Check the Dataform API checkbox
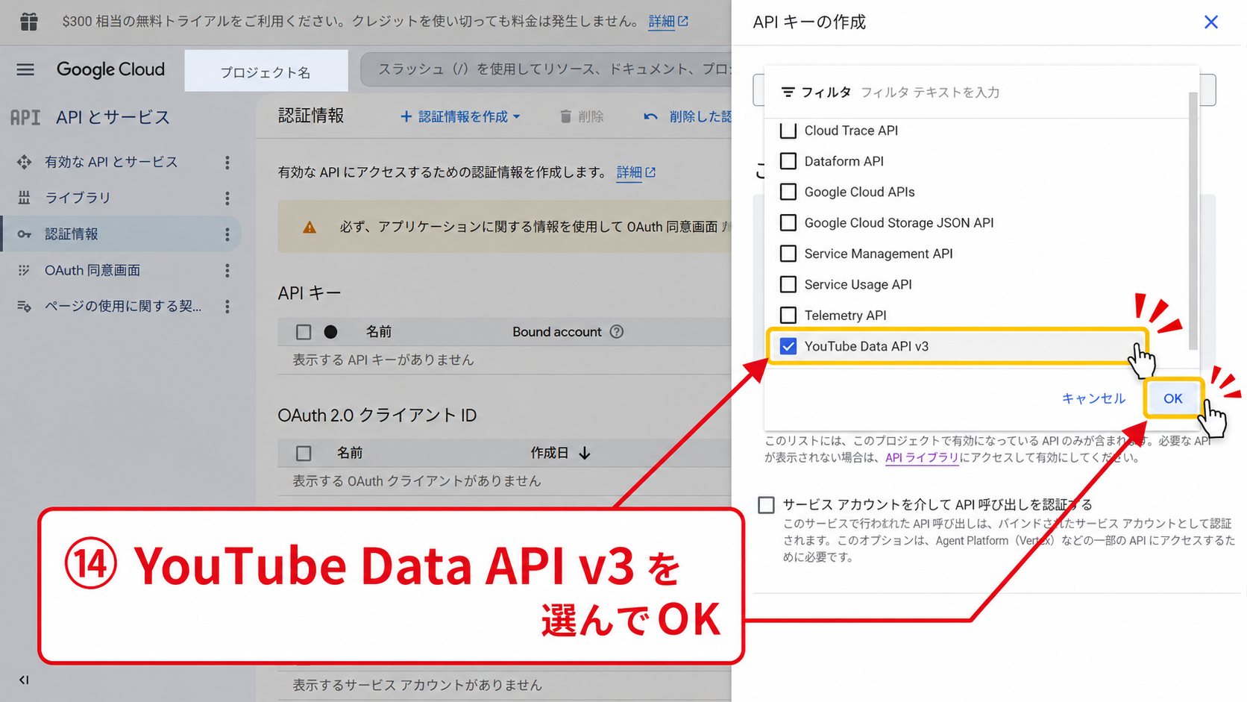This screenshot has width=1247, height=702. (788, 161)
